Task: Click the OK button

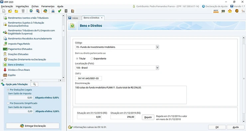Action: pyautogui.click(x=217, y=127)
